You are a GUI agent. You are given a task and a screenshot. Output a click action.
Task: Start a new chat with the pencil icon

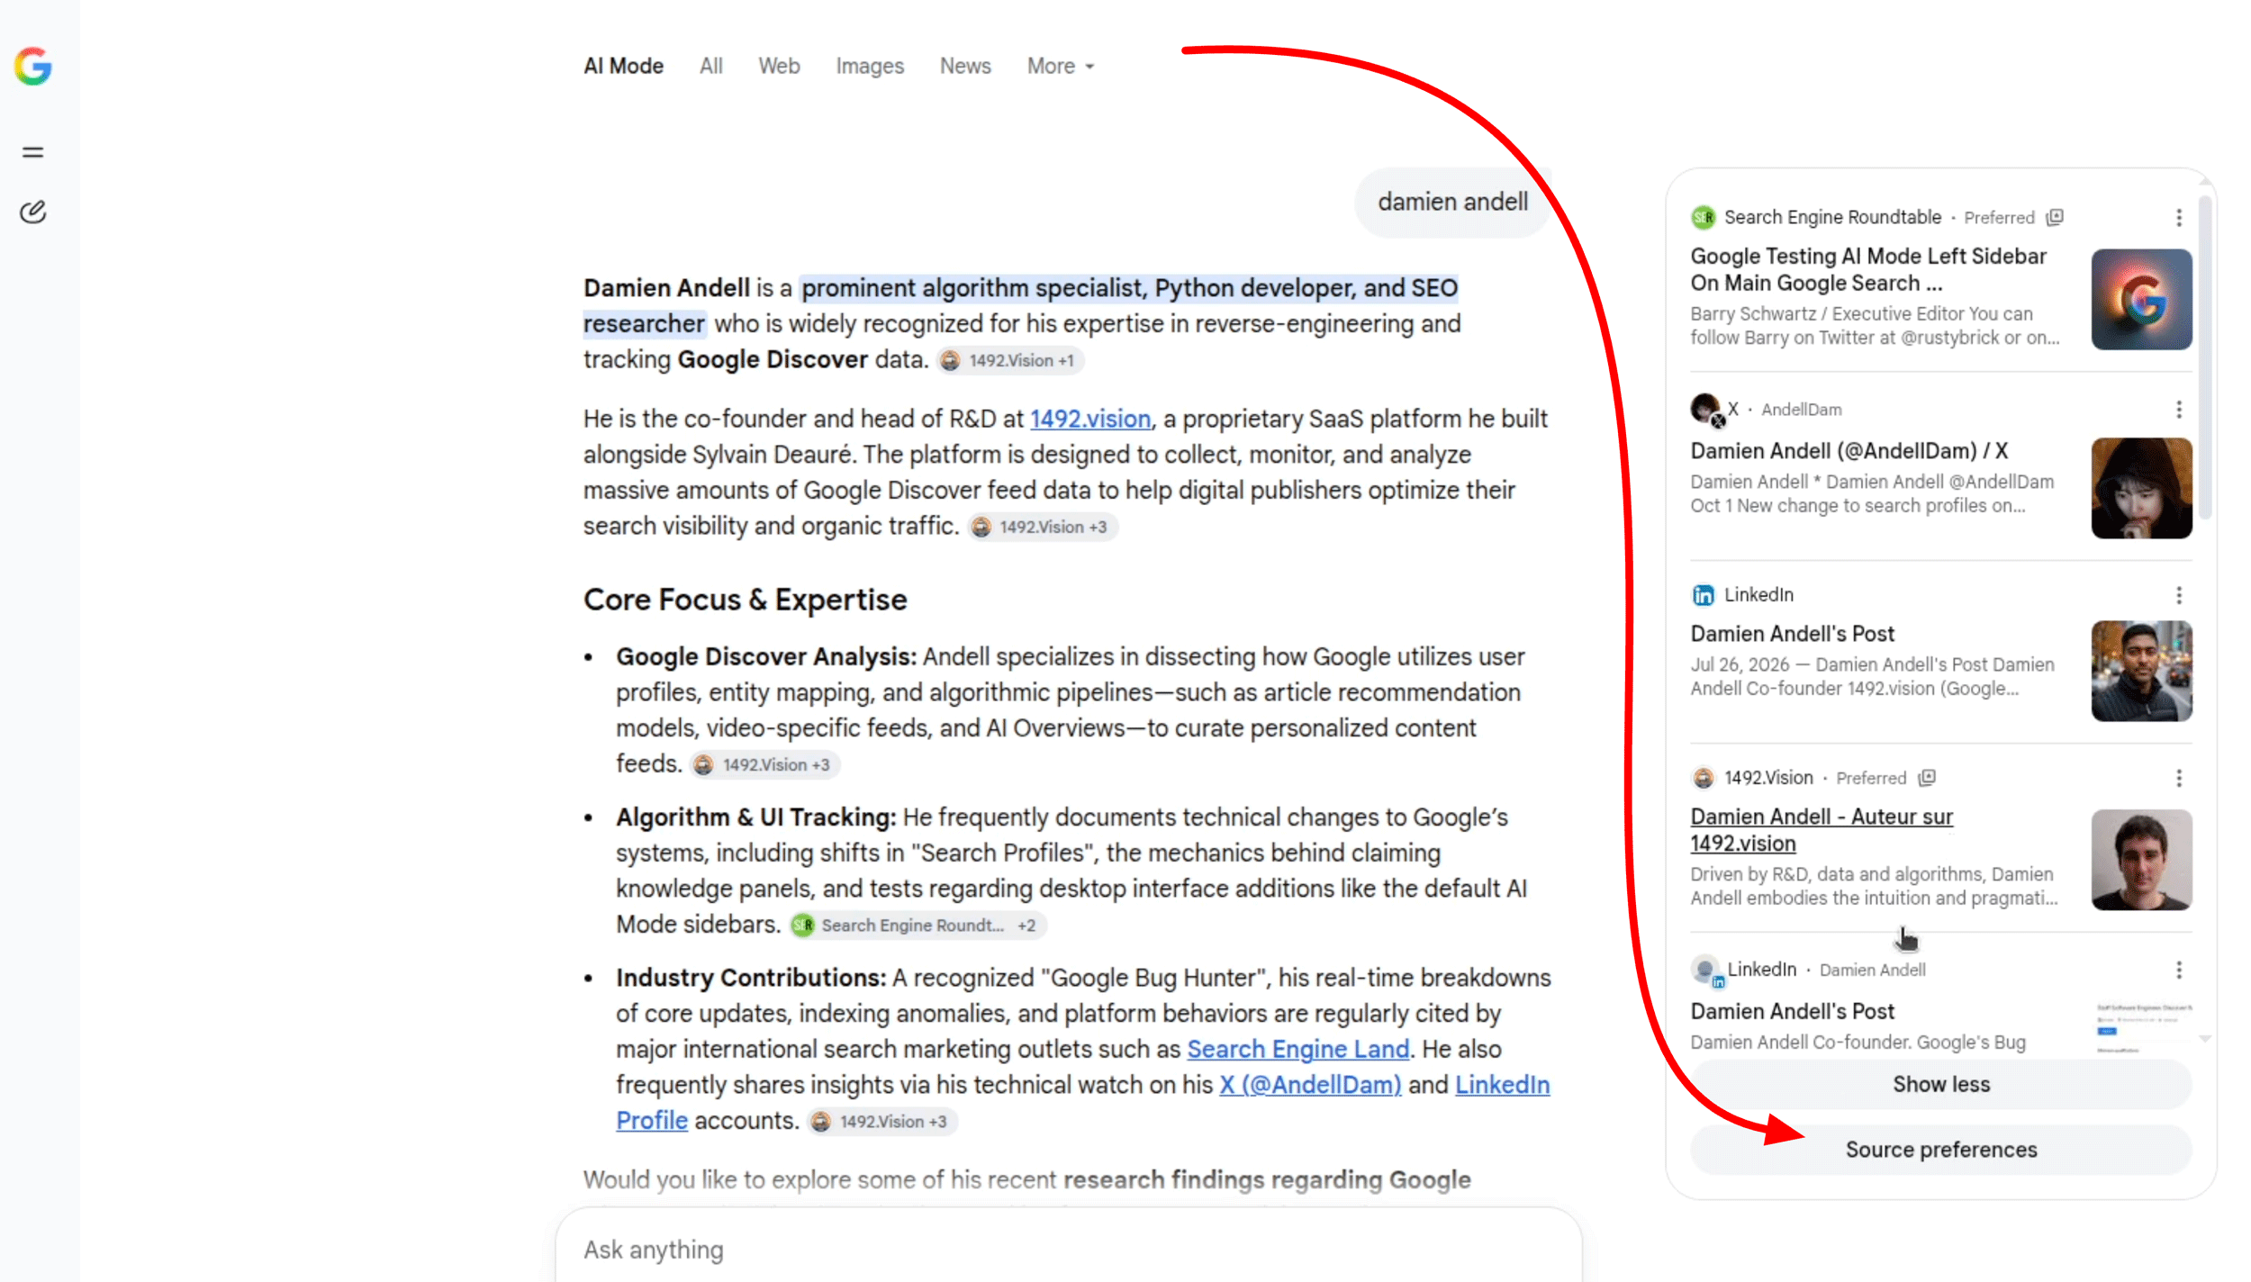pyautogui.click(x=33, y=212)
